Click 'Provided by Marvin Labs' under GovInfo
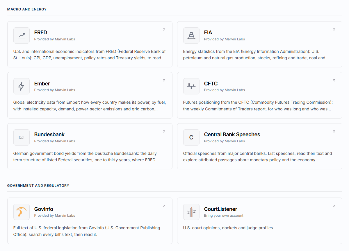349x251 pixels. point(55,216)
